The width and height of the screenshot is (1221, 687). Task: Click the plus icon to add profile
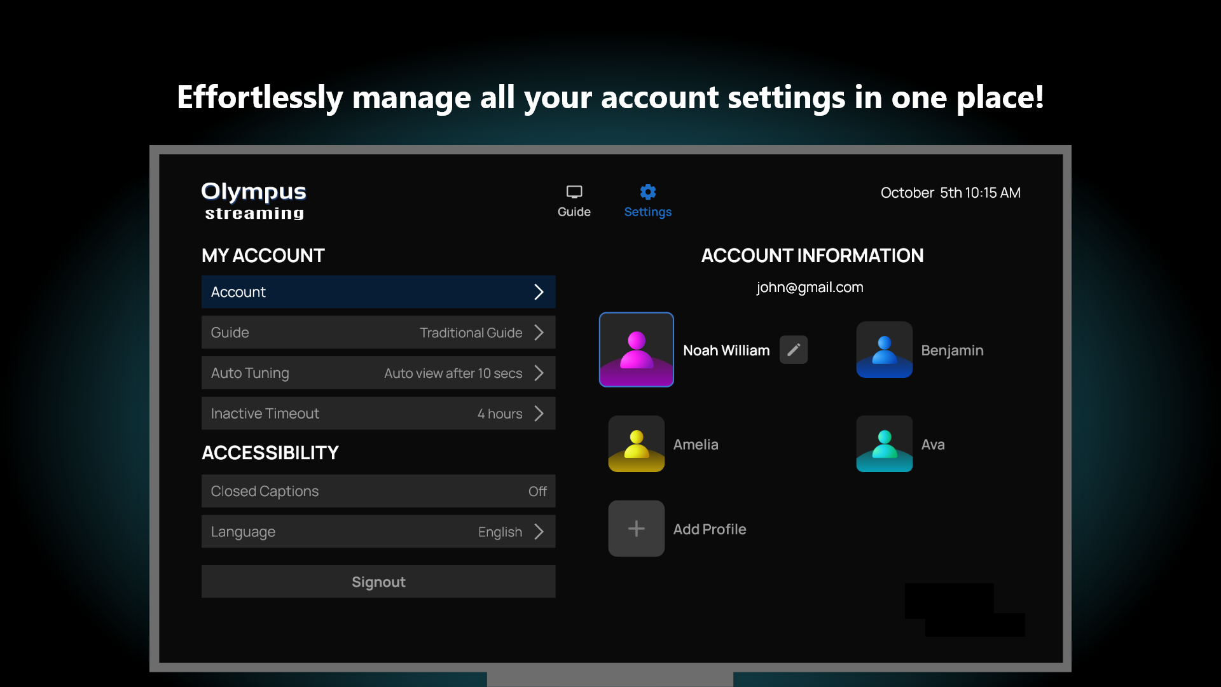[x=637, y=529]
